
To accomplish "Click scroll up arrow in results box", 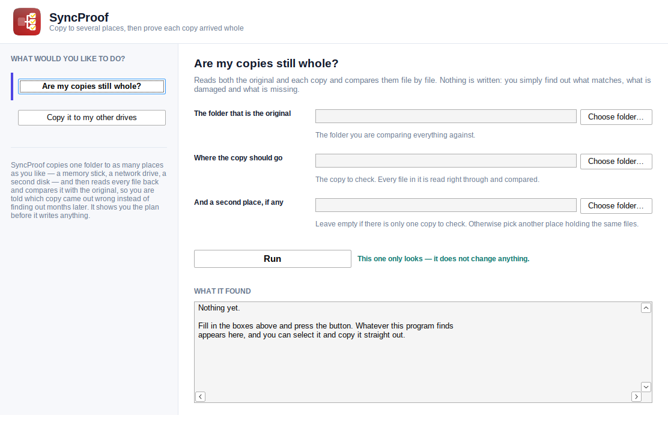I will (x=646, y=308).
